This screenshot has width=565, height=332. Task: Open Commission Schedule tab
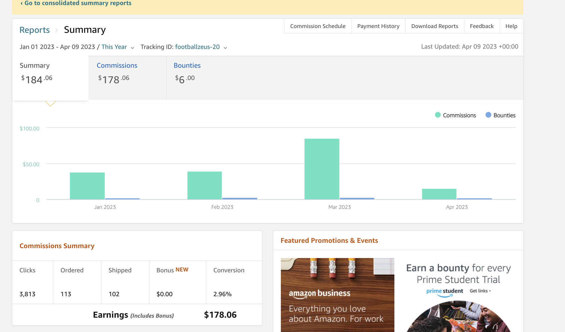click(x=318, y=26)
